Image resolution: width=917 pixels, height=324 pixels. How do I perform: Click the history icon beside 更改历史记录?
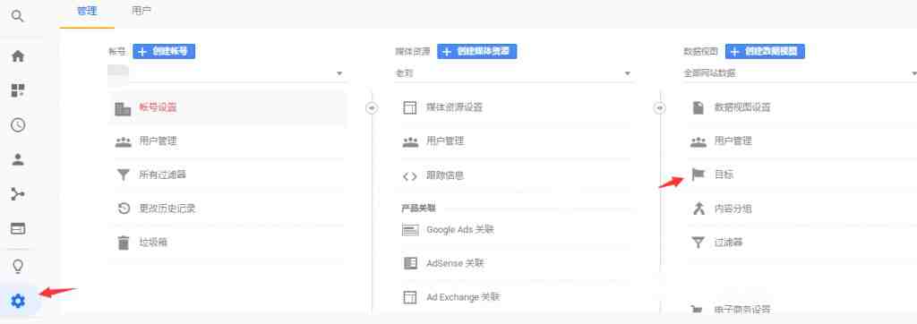(x=123, y=209)
